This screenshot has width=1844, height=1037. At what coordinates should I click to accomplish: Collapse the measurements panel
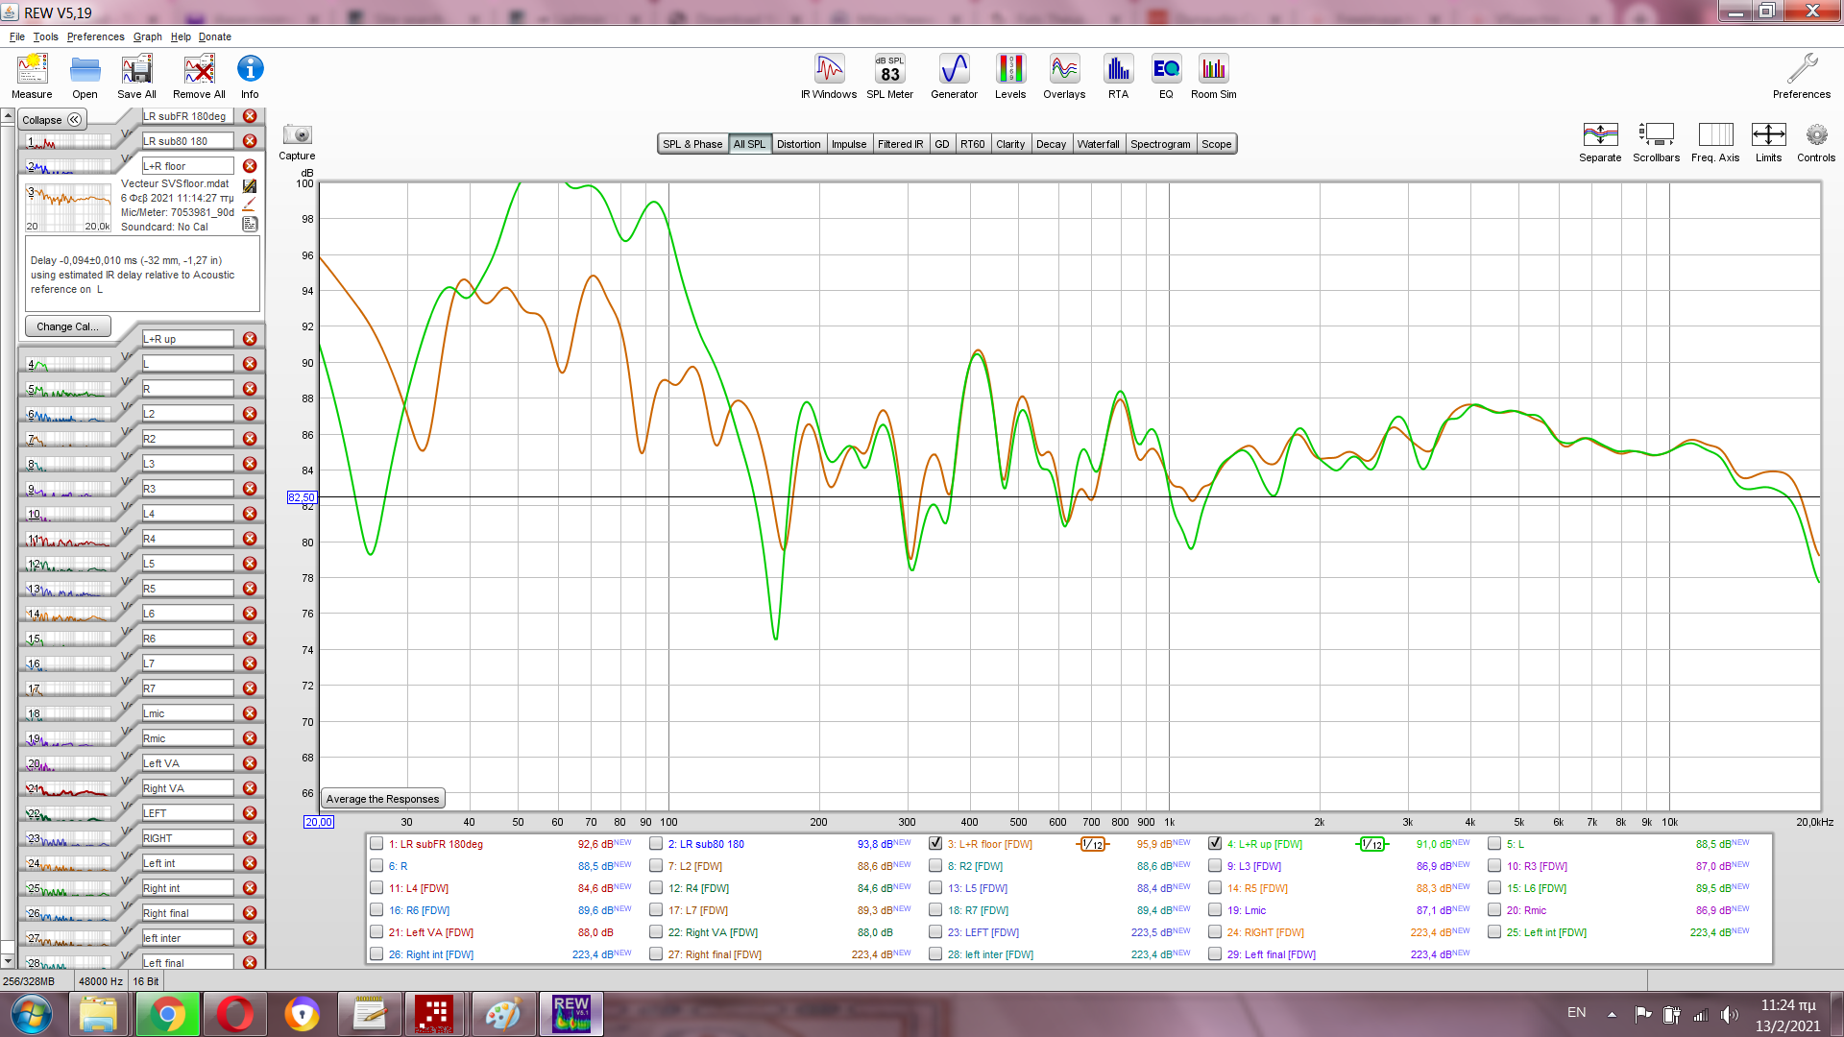(53, 120)
